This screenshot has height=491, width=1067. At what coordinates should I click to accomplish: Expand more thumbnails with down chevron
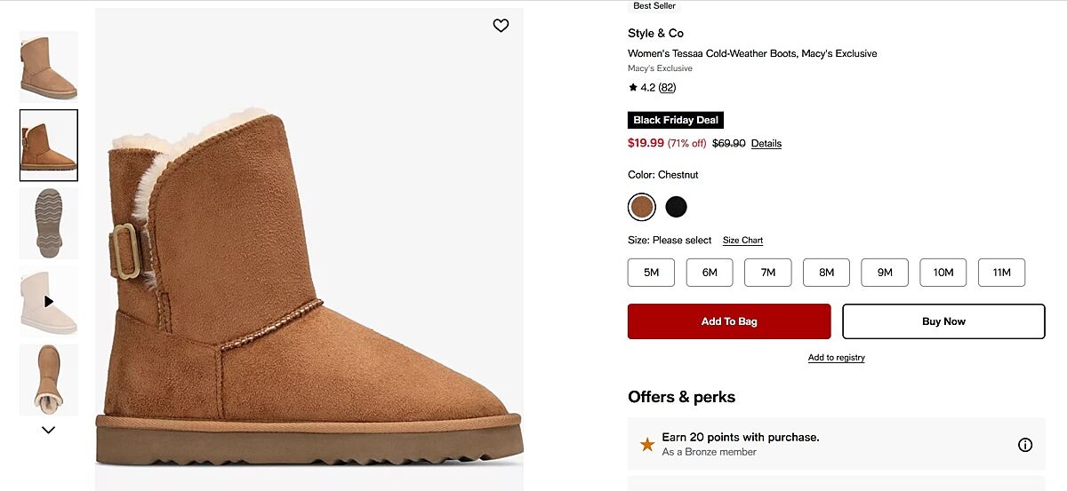pyautogui.click(x=49, y=431)
